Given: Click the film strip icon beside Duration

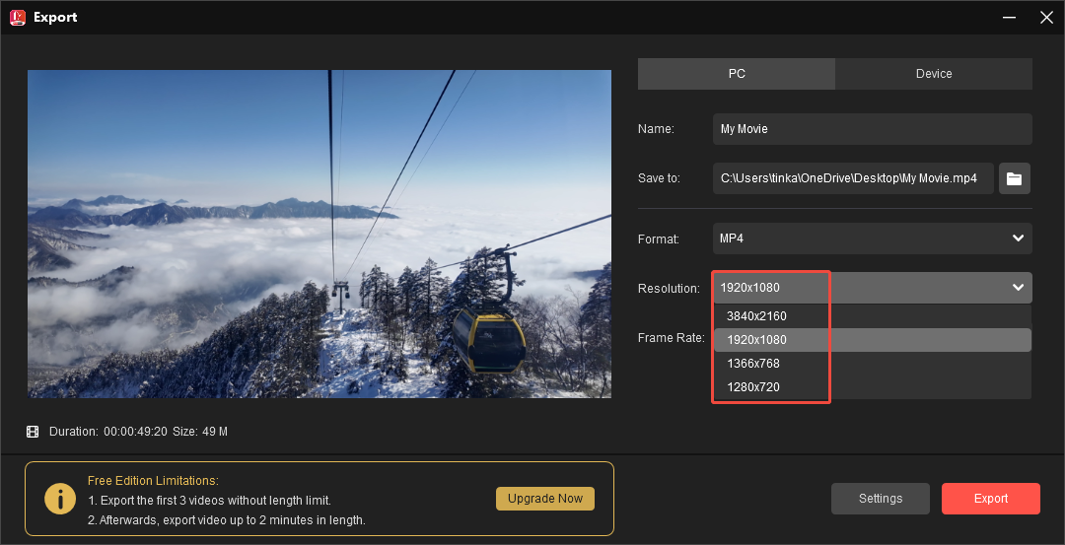Looking at the screenshot, I should click(33, 432).
